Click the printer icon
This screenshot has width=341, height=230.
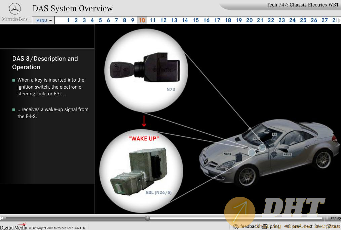[265, 227]
